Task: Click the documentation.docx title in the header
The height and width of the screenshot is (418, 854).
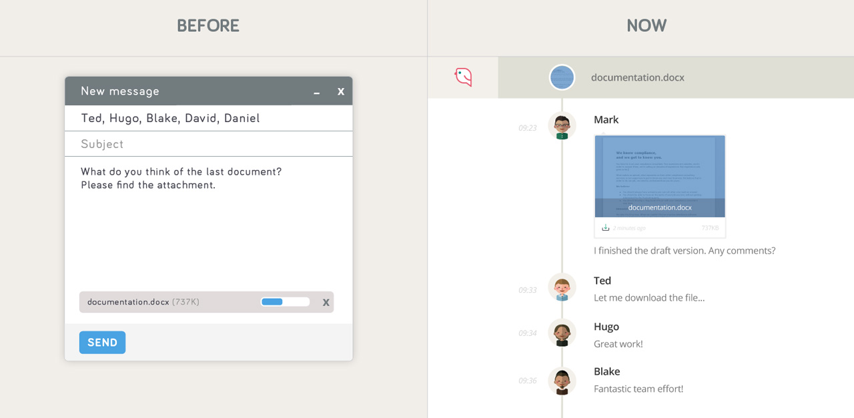Action: (637, 77)
